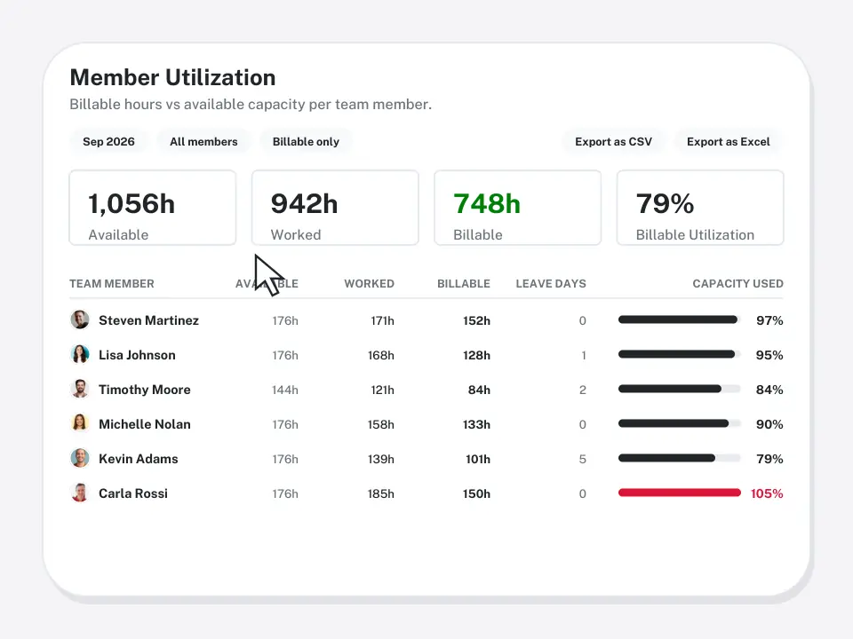Click Lisa Johnson's 128h billable value

click(476, 355)
